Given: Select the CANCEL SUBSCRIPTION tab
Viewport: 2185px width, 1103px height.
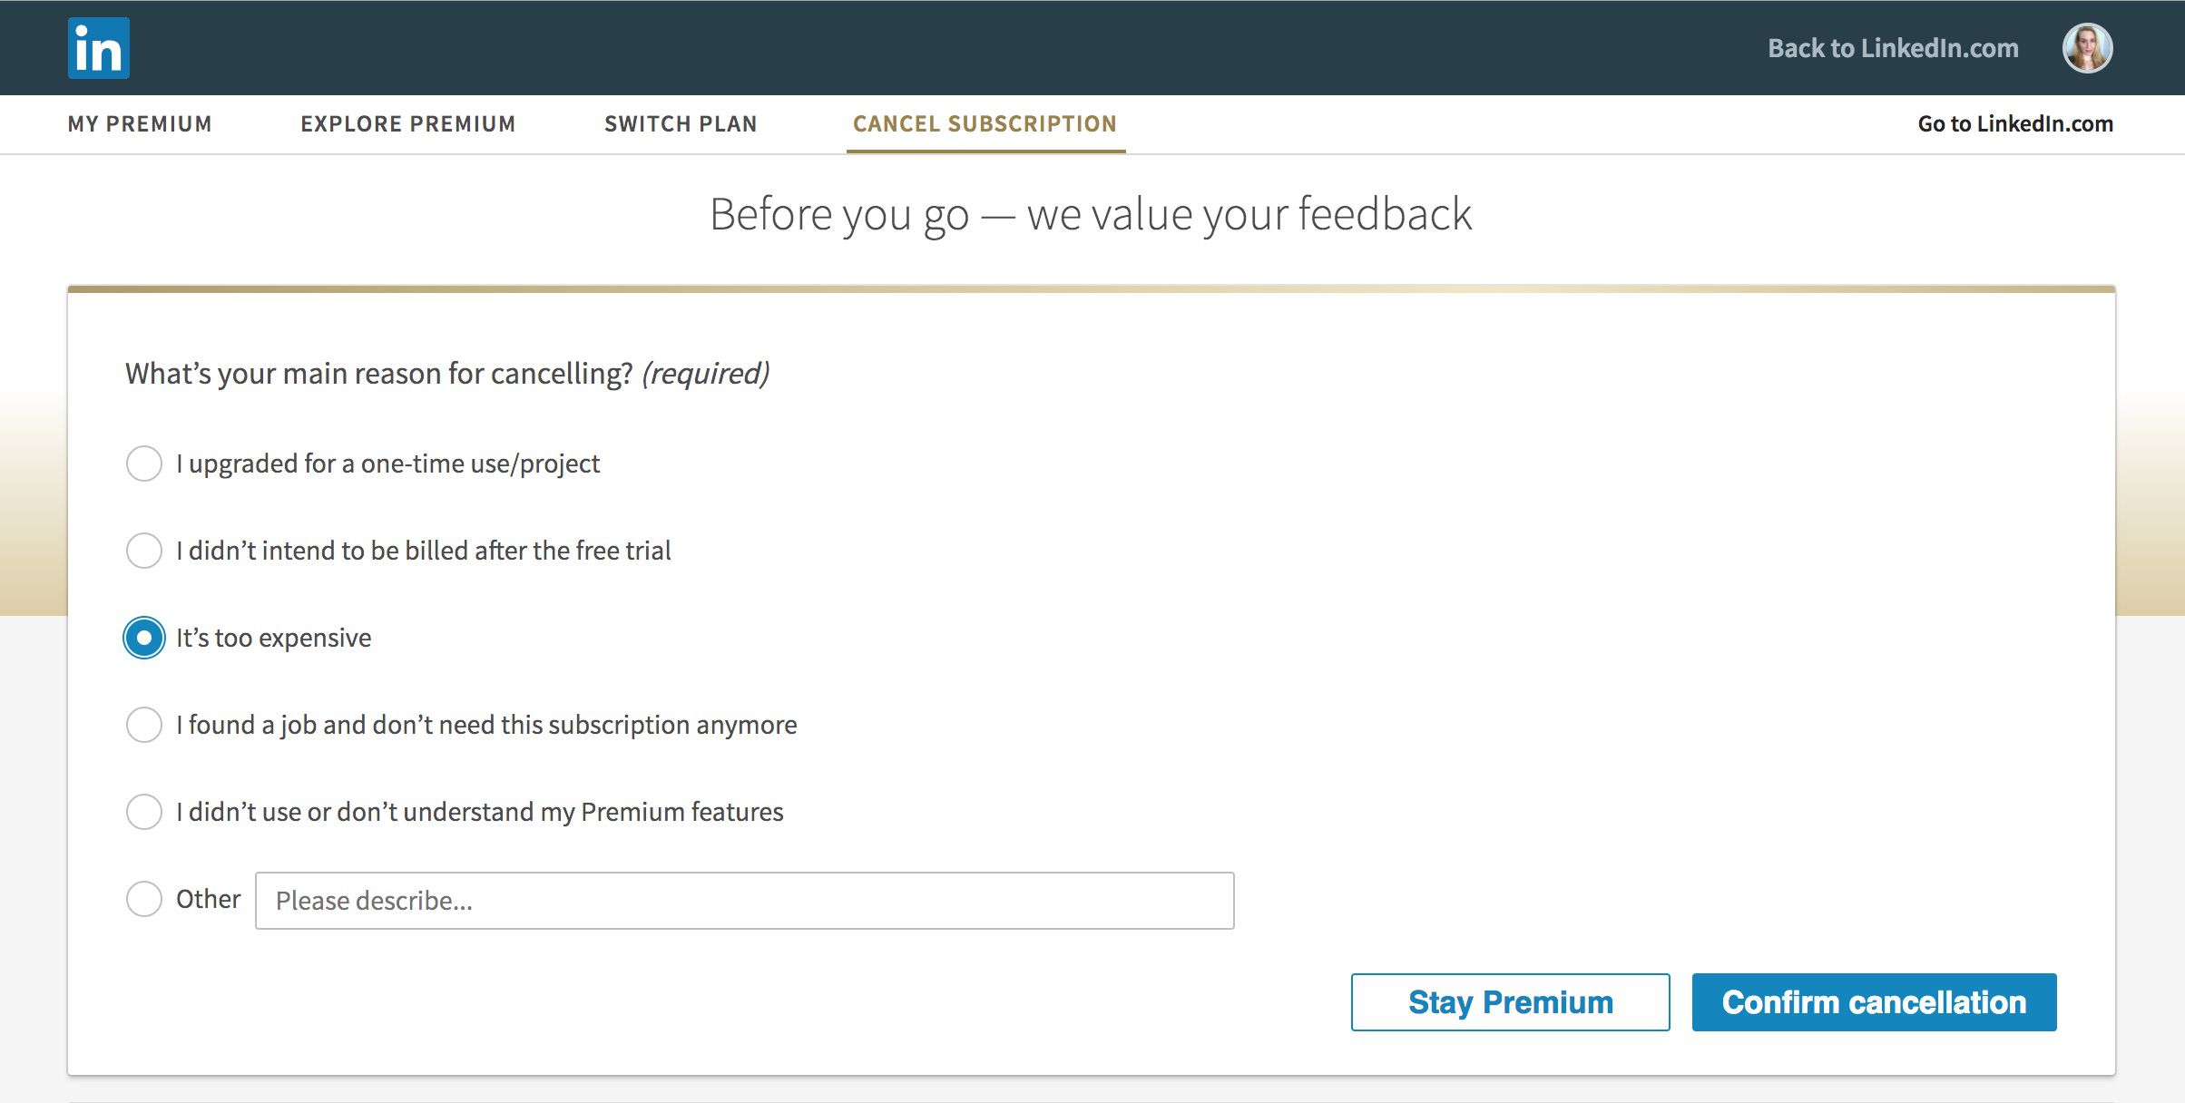Looking at the screenshot, I should 985,123.
